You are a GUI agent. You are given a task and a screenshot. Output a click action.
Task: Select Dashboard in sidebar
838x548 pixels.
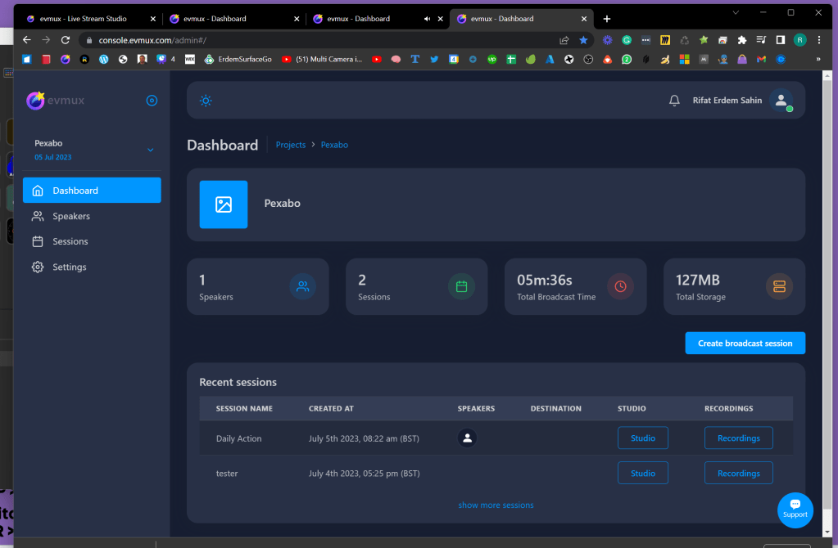(92, 191)
